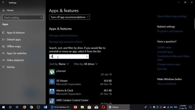Click the Settings window vertical scrollbar
Screen dimensions: 195x110
point(194,24)
